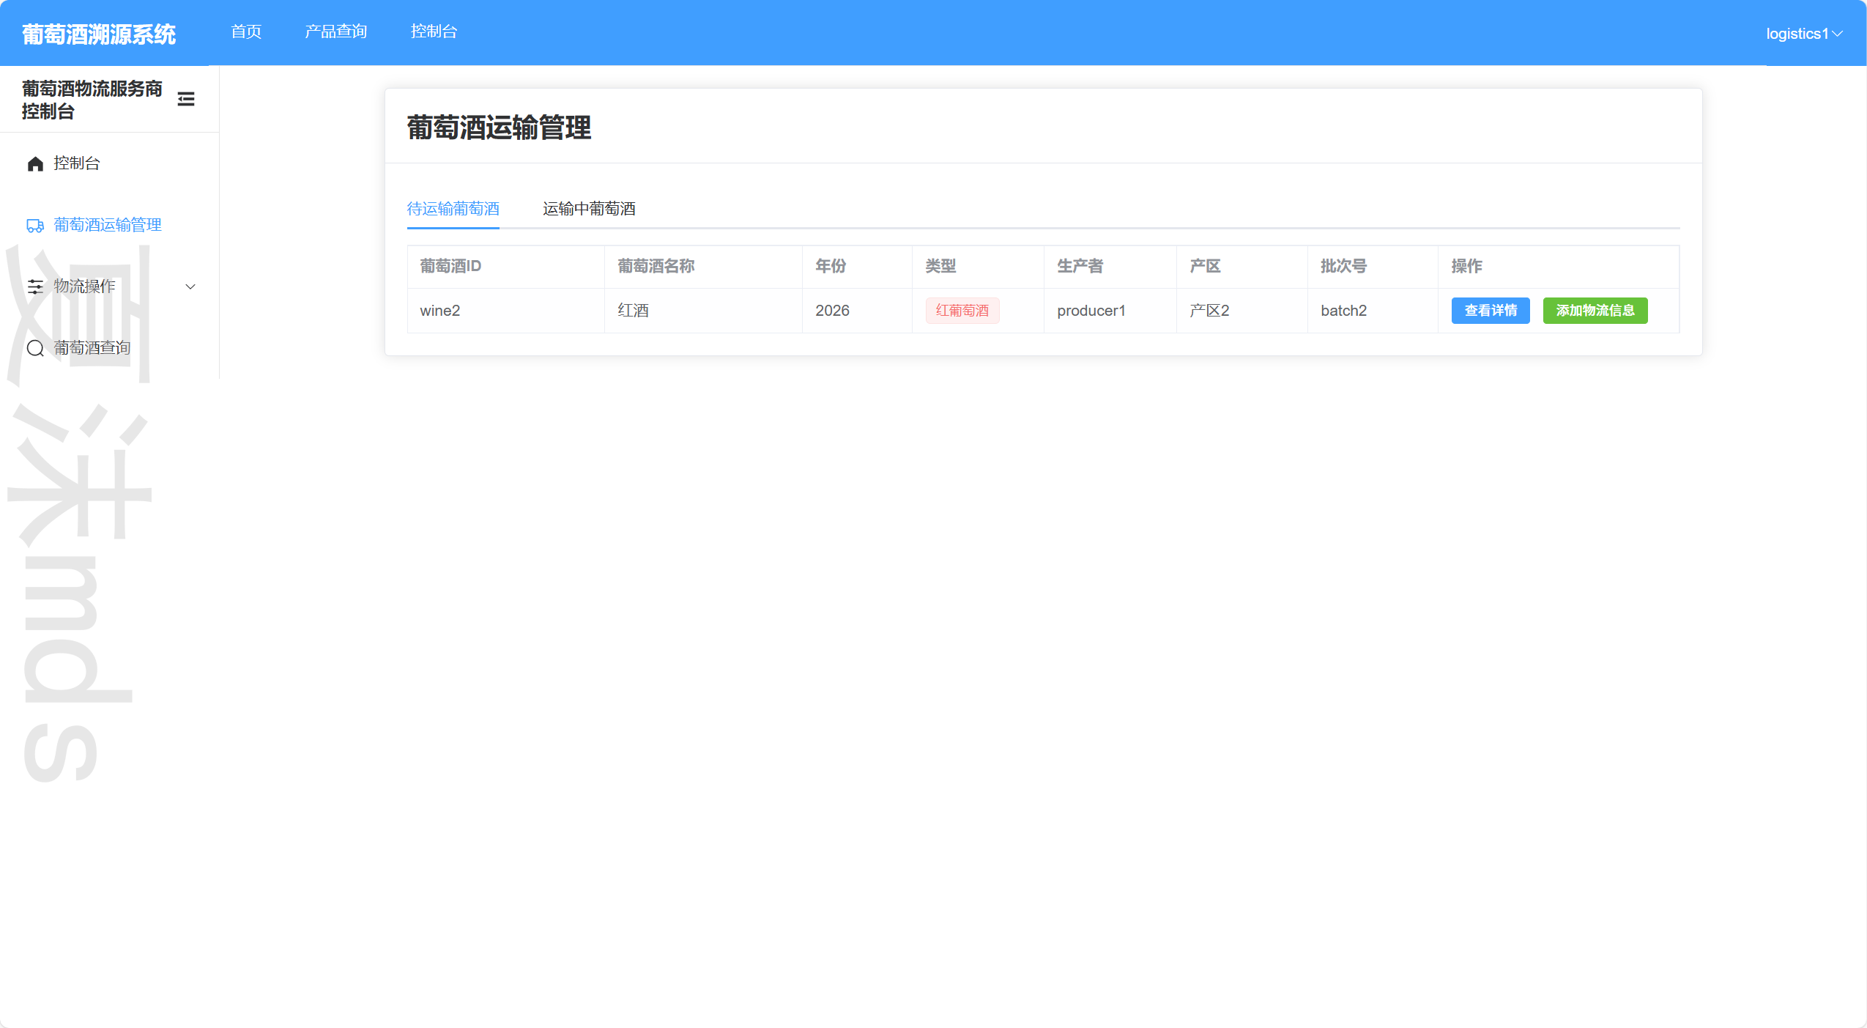
Task: Click the 红葡萄酒 type tag
Action: pyautogui.click(x=962, y=311)
